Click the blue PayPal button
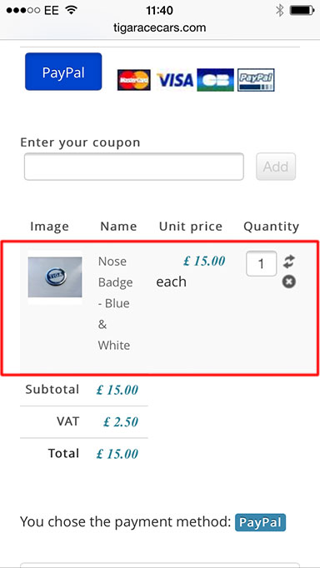The height and width of the screenshot is (568, 320). tap(63, 72)
